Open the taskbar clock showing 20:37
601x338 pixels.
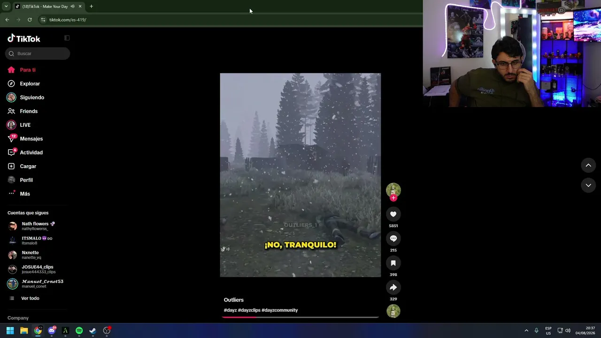point(586,330)
